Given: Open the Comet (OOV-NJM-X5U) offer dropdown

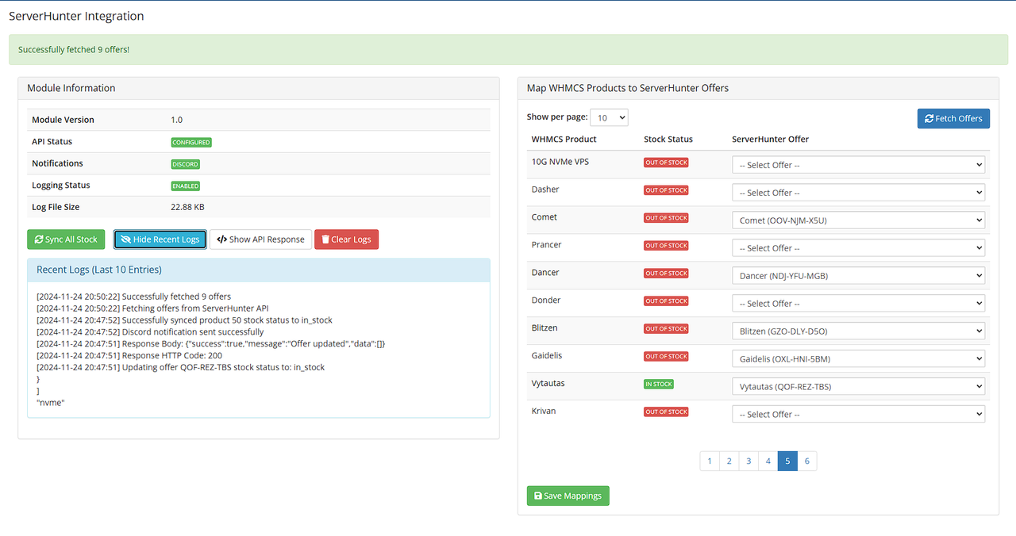Looking at the screenshot, I should [x=858, y=220].
